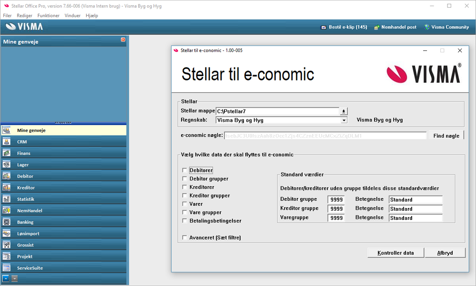Image resolution: width=476 pixels, height=286 pixels.
Task: Click the Visma logo in the header bar
Action: click(x=24, y=27)
